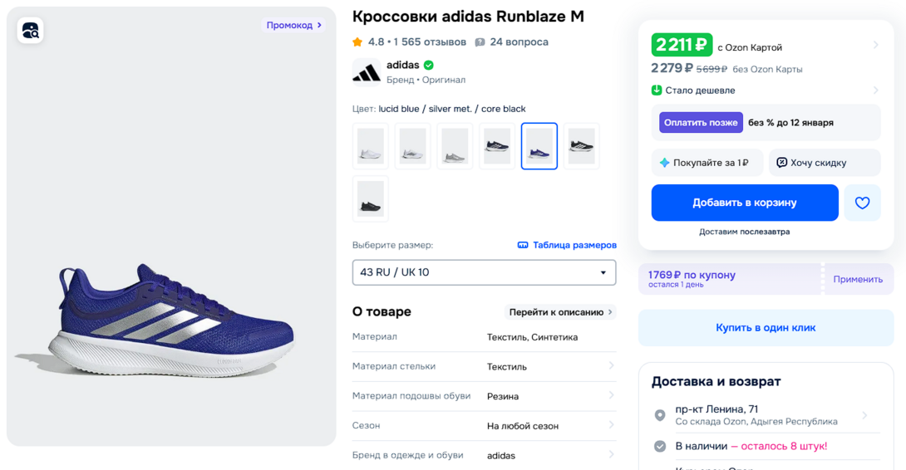Image resolution: width=906 pixels, height=470 pixels.
Task: Click the buy in one click button
Action: pos(766,328)
